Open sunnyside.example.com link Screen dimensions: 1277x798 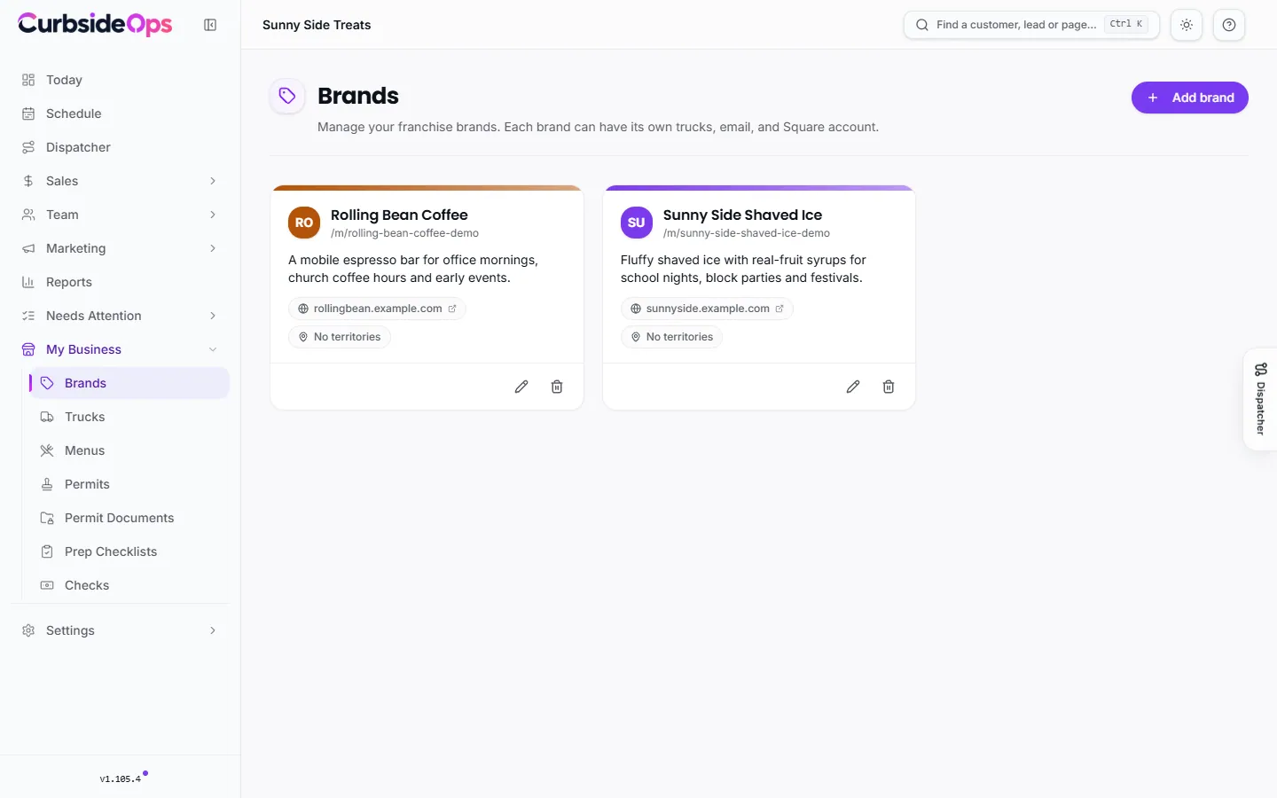pyautogui.click(x=707, y=309)
